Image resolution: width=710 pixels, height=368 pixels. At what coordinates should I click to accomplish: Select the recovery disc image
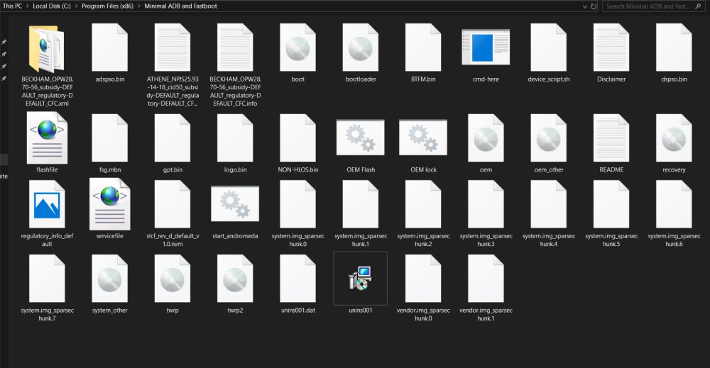click(674, 138)
